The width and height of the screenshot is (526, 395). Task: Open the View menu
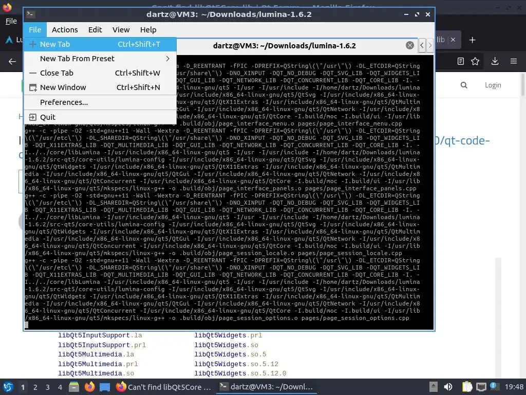tap(121, 30)
